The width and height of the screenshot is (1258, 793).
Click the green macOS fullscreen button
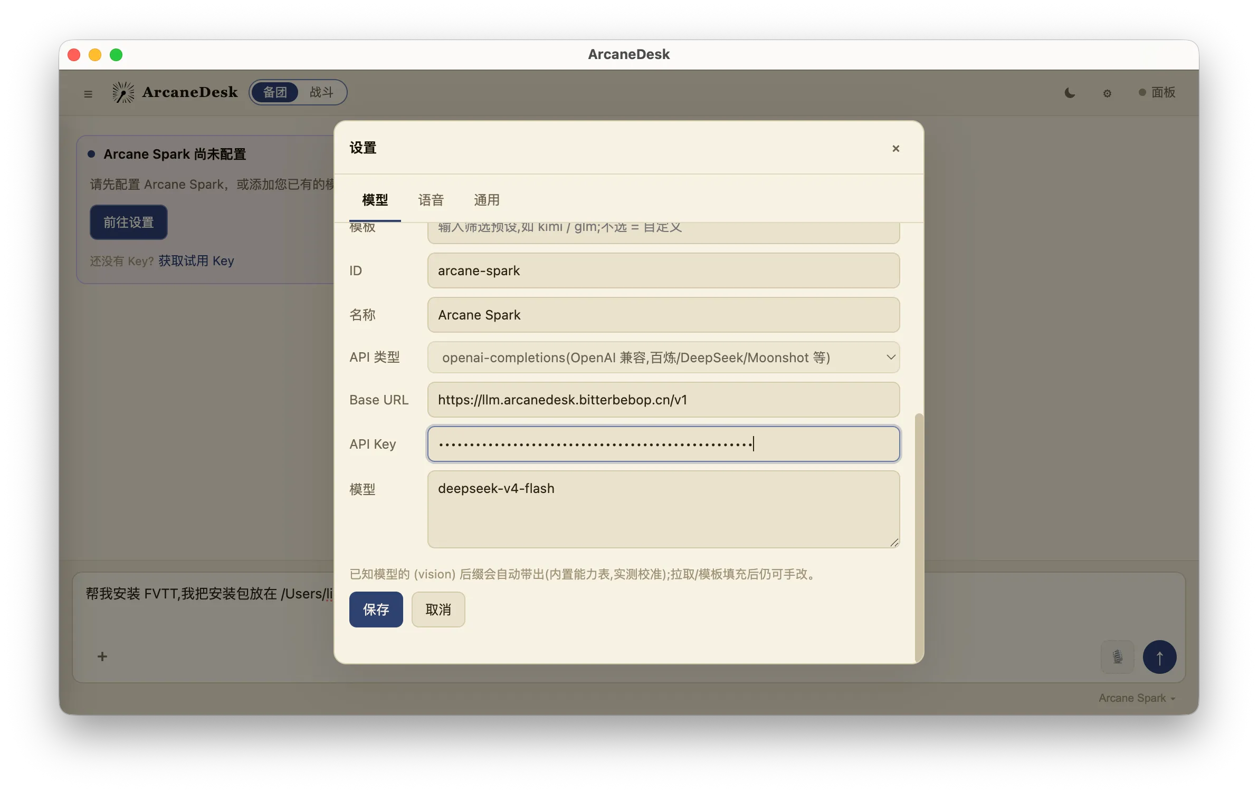(116, 55)
